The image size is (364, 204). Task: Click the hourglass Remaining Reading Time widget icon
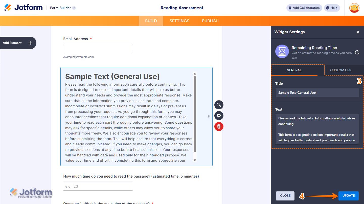coord(282,51)
